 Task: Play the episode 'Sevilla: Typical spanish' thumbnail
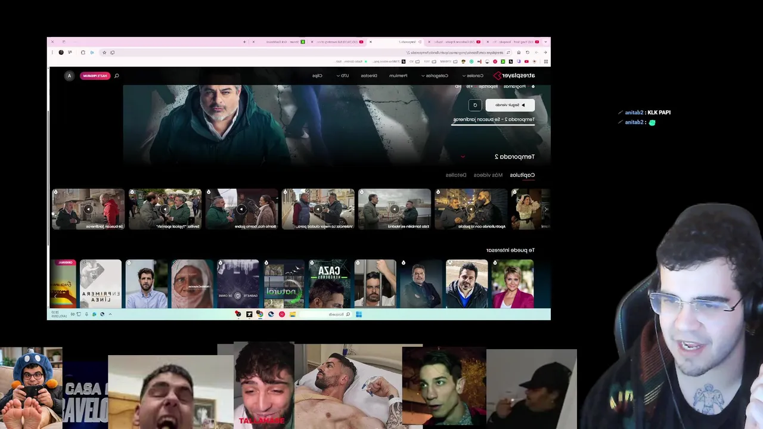[165, 209]
